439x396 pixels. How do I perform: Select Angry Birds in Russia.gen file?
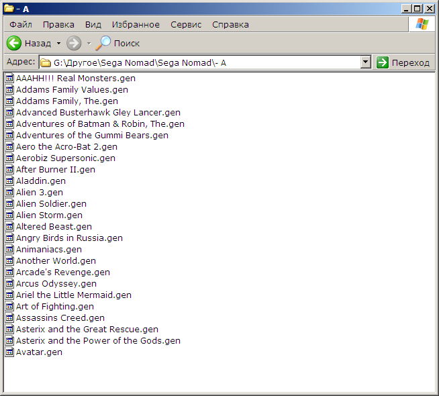pos(69,238)
